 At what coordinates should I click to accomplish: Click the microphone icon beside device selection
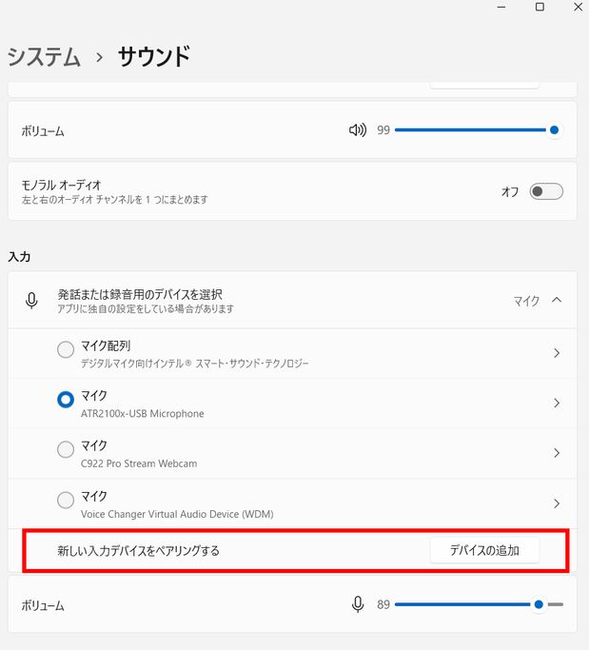pos(31,301)
